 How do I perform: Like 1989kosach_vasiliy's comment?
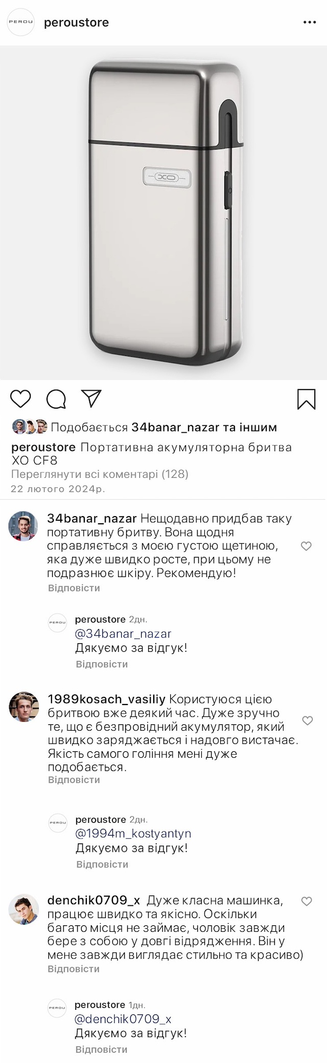point(307,721)
